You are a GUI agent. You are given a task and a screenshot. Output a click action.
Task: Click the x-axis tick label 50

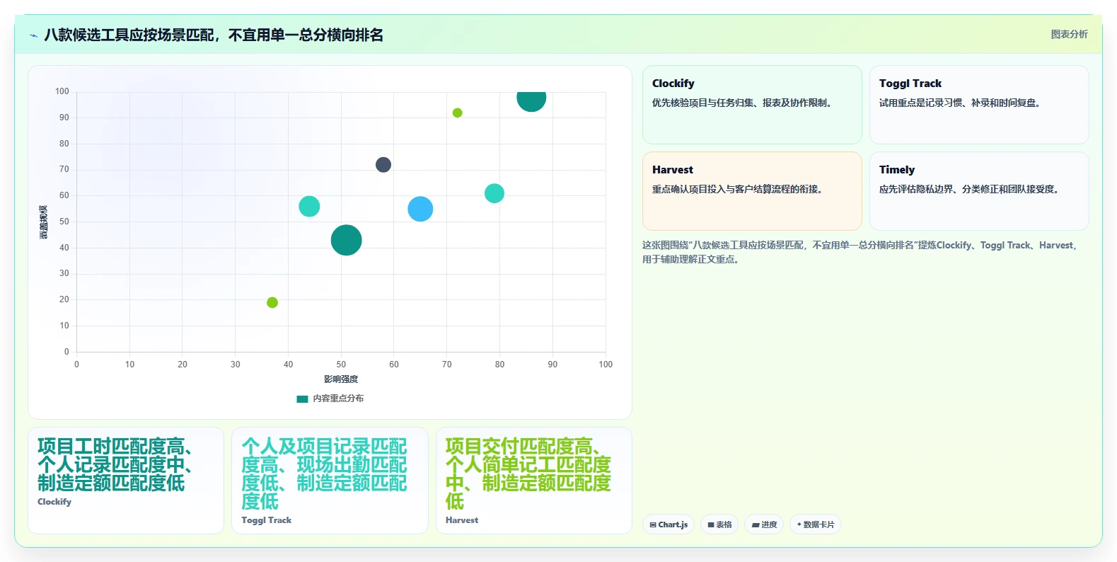(341, 365)
